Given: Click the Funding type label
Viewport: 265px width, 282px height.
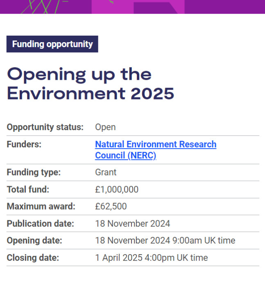Looking at the screenshot, I should (34, 172).
